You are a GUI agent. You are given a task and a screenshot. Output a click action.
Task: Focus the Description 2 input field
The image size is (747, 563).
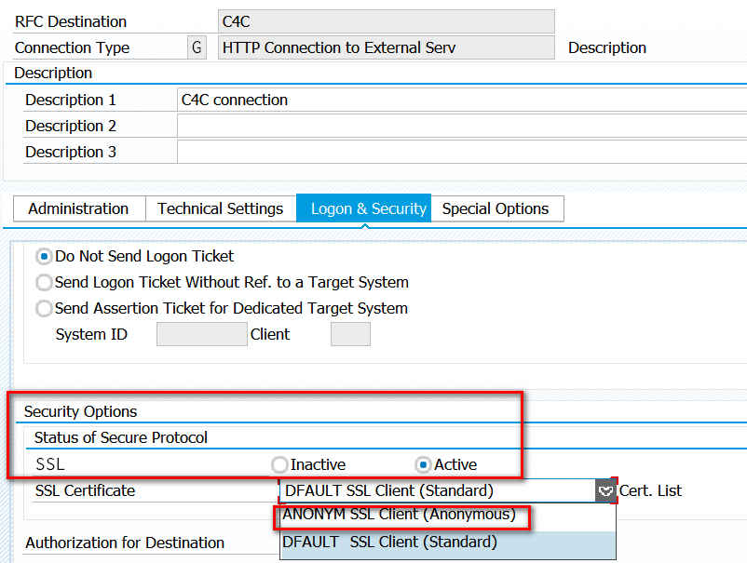(461, 126)
